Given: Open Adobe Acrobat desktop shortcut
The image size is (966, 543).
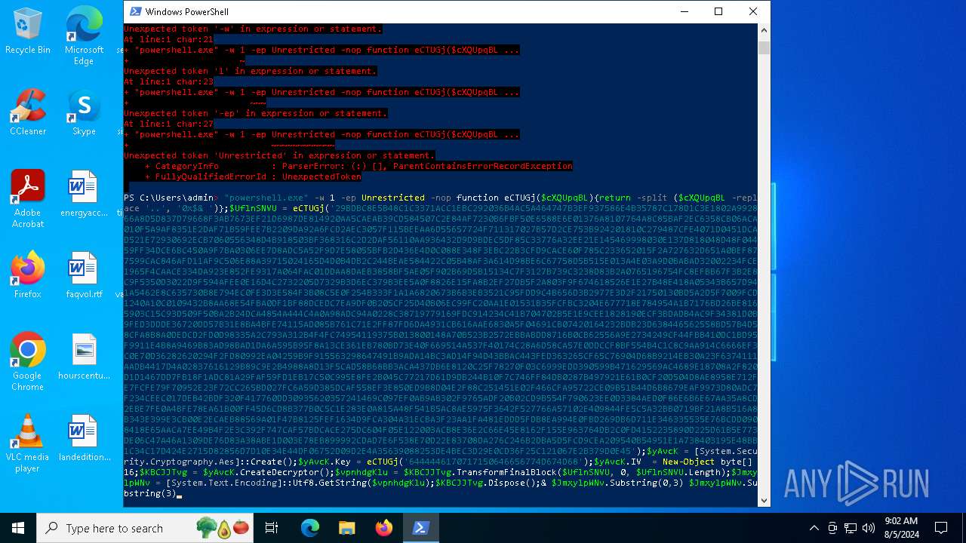Looking at the screenshot, I should tap(28, 199).
